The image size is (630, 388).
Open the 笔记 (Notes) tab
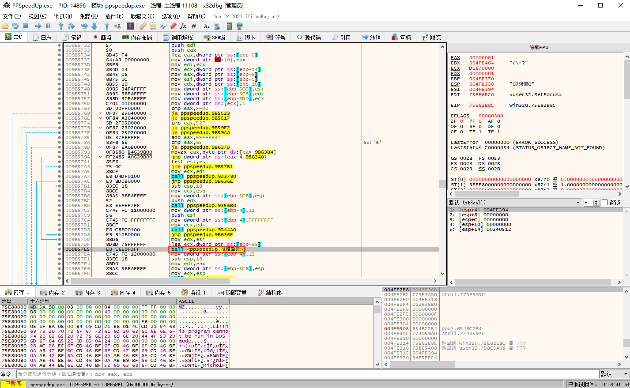point(72,37)
